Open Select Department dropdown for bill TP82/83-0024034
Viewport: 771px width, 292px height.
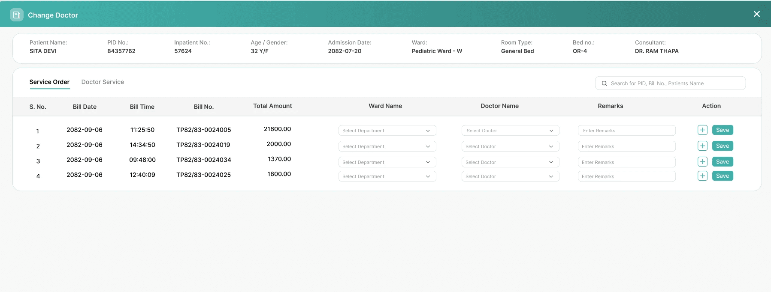[x=387, y=162]
